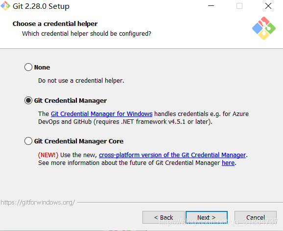Close the Git Setup window
The height and width of the screenshot is (231, 283).
tap(268, 6)
